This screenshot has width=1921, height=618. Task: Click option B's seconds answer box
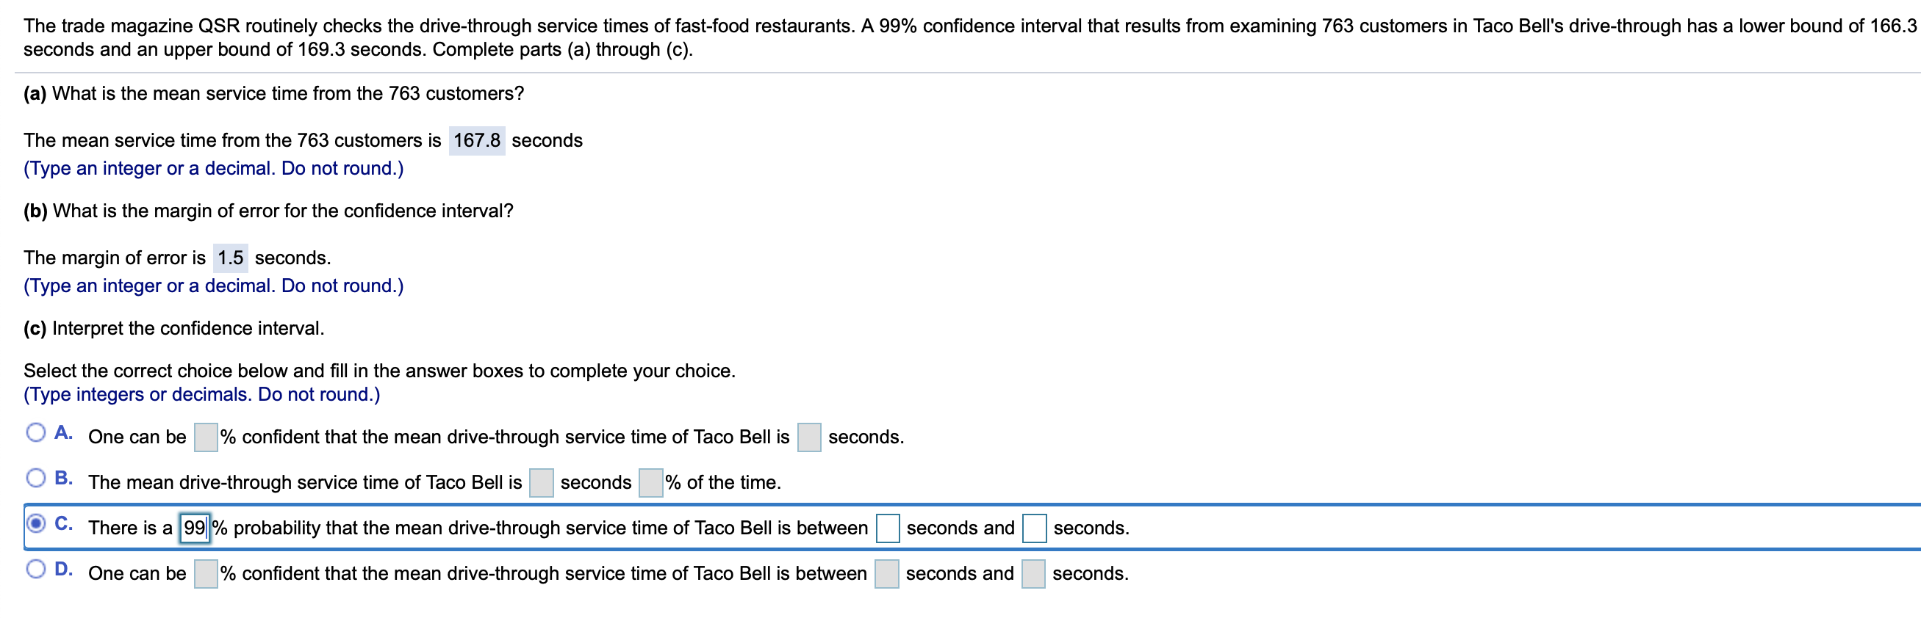[x=542, y=483]
